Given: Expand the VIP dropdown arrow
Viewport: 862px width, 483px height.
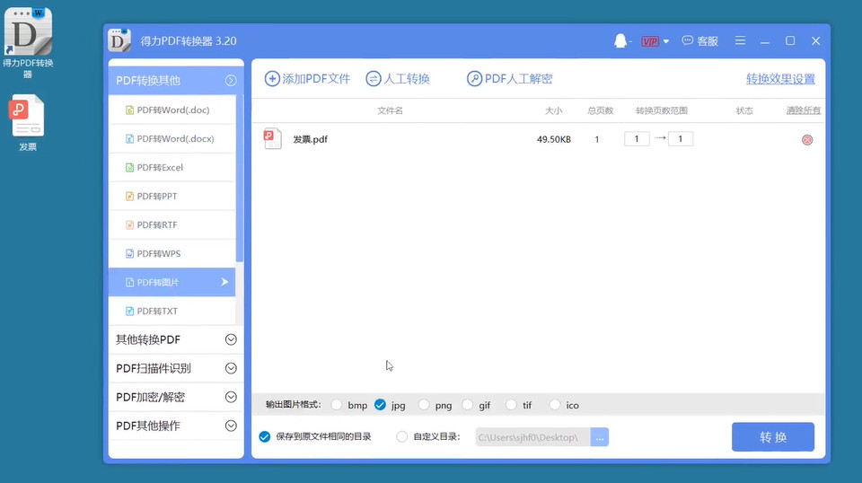Looking at the screenshot, I should tap(665, 41).
